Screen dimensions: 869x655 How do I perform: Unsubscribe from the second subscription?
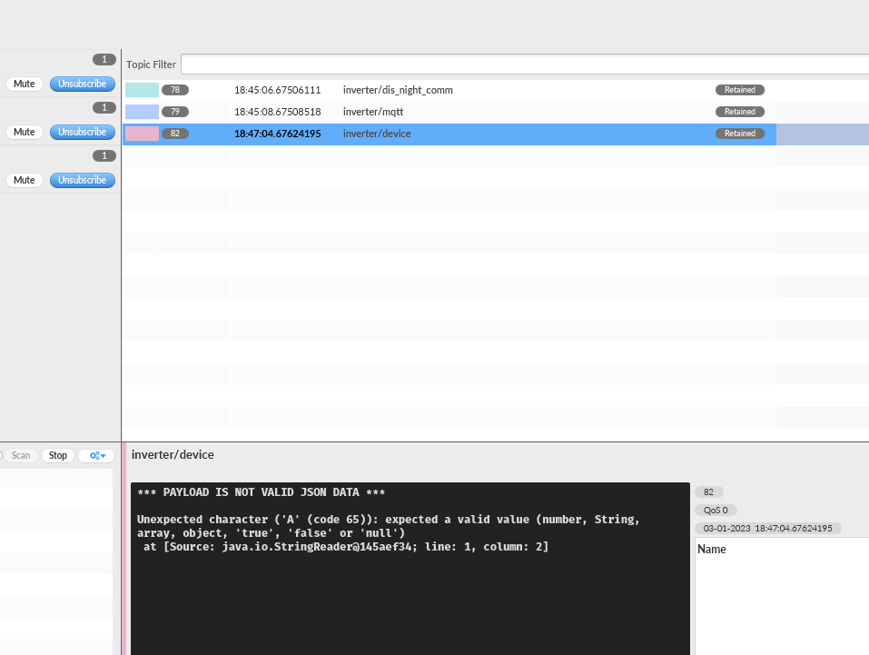pos(82,131)
